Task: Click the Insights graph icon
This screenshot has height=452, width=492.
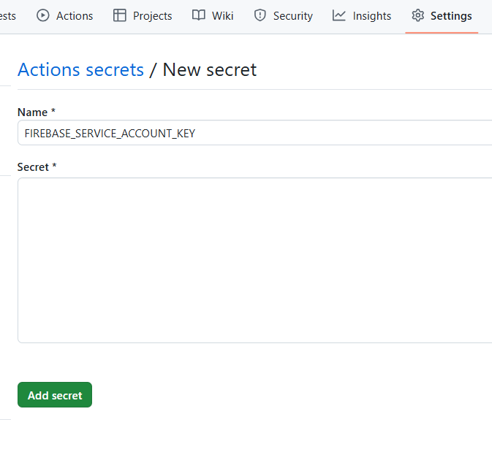Action: tap(339, 15)
